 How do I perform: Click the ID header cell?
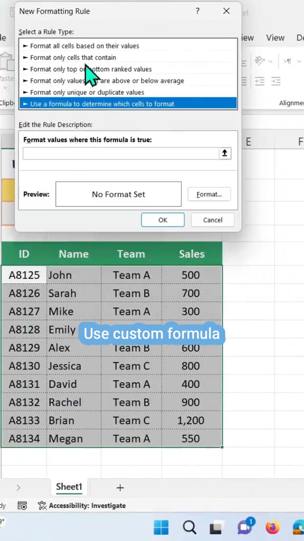[24, 254]
